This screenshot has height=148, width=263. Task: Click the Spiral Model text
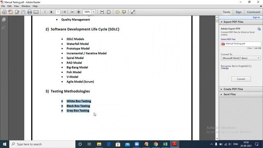(x=75, y=58)
